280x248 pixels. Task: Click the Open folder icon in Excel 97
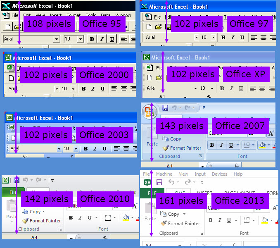click(158, 27)
